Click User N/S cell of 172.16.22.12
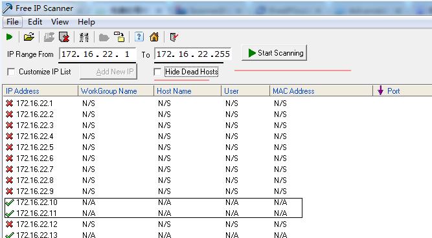432x238 pixels. (x=232, y=224)
